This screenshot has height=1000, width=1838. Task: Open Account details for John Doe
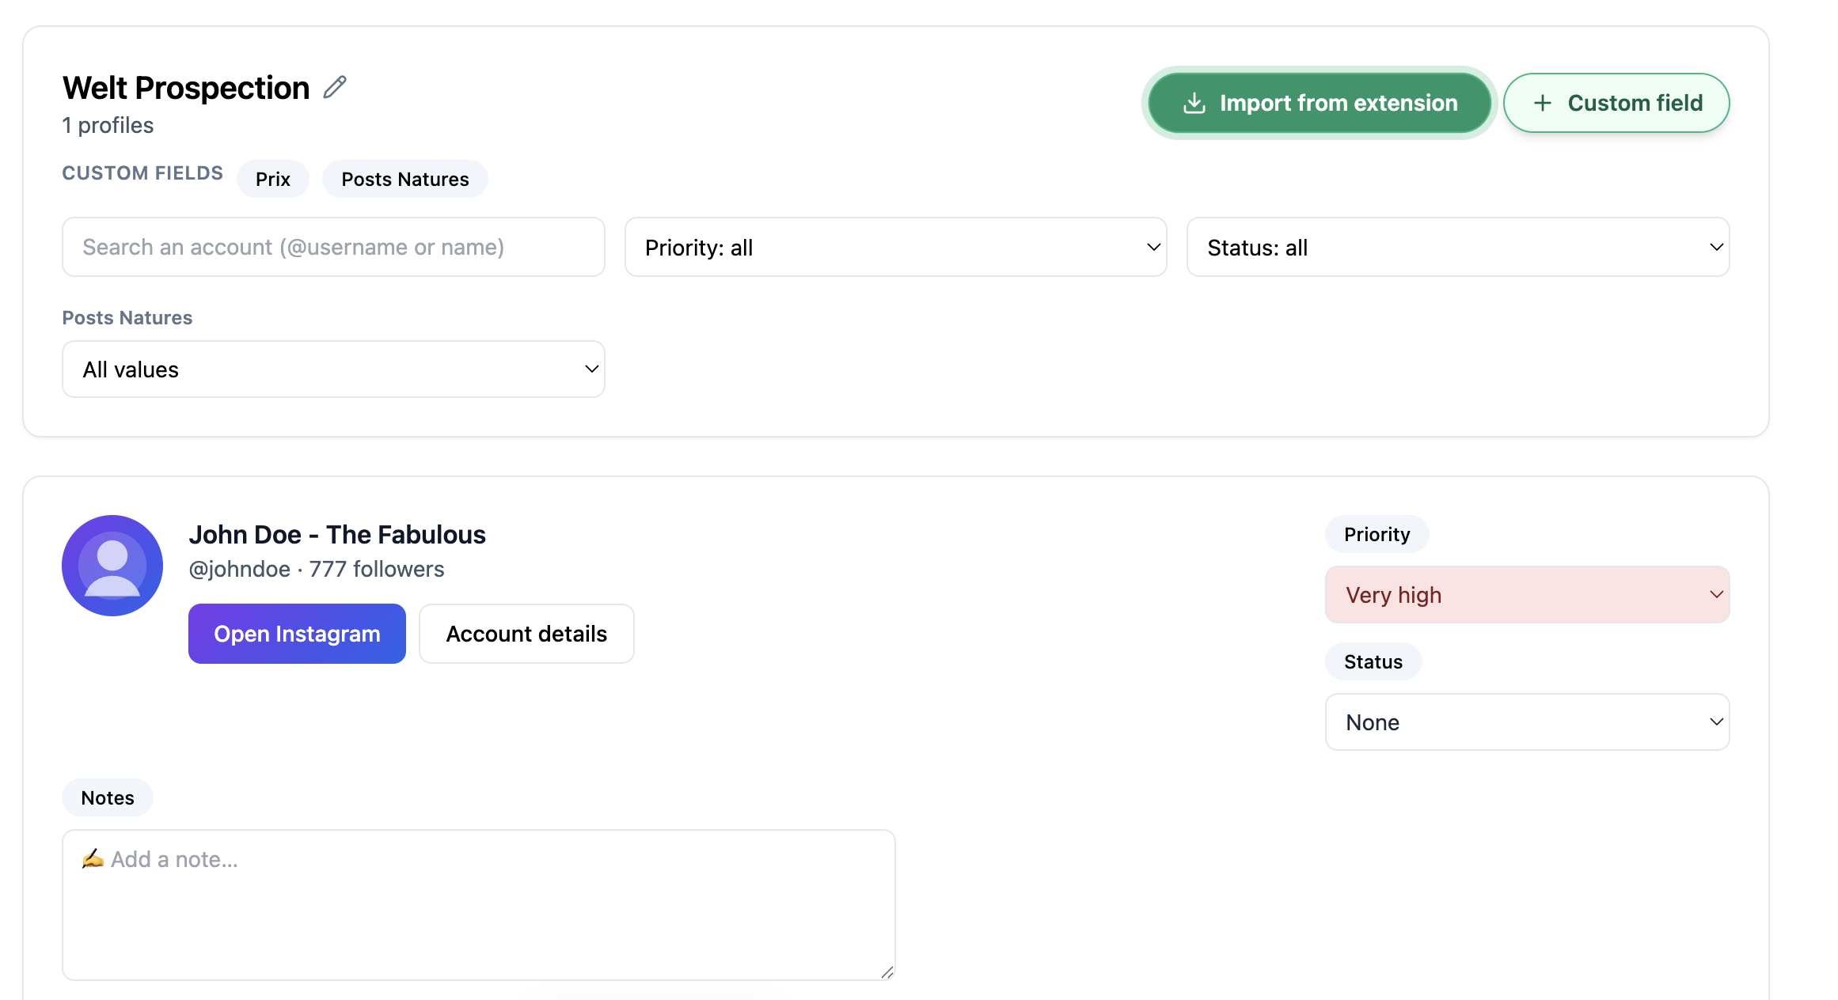point(526,634)
